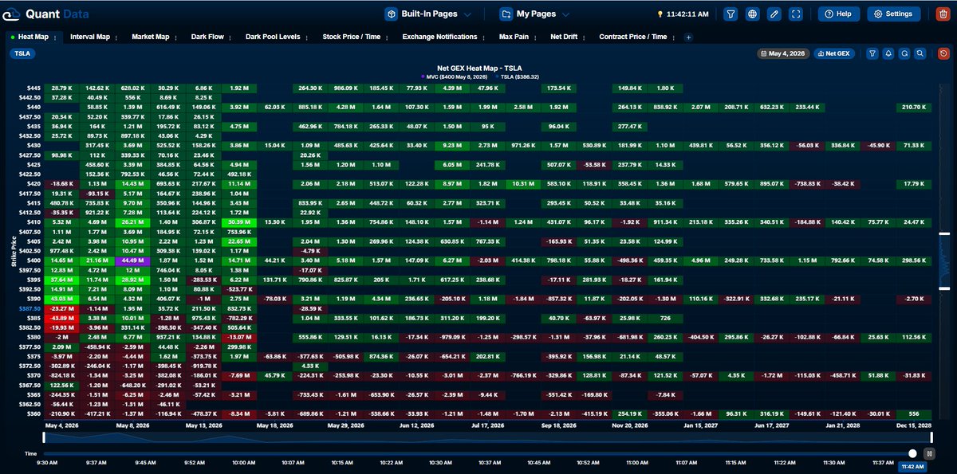Expand the My Pages dropdown
This screenshot has height=474, width=957.
tap(535, 14)
